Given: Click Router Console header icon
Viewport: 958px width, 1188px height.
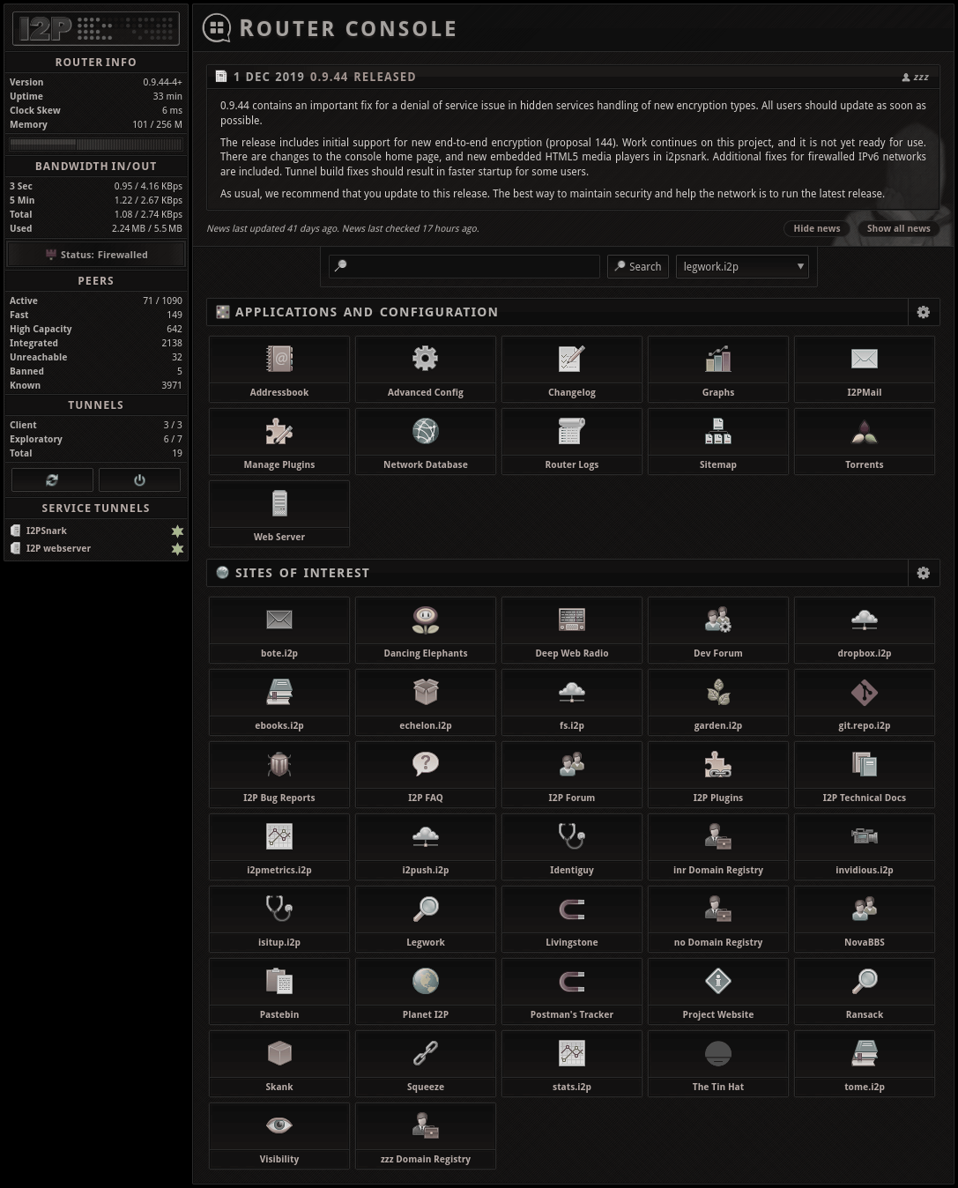Looking at the screenshot, I should (217, 28).
